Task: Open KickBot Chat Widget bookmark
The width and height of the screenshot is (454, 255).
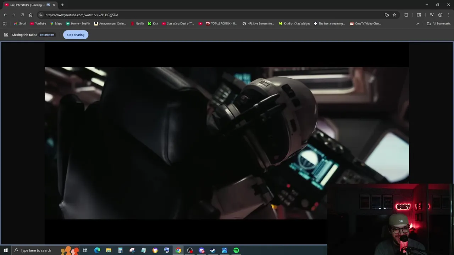Action: [x=294, y=24]
